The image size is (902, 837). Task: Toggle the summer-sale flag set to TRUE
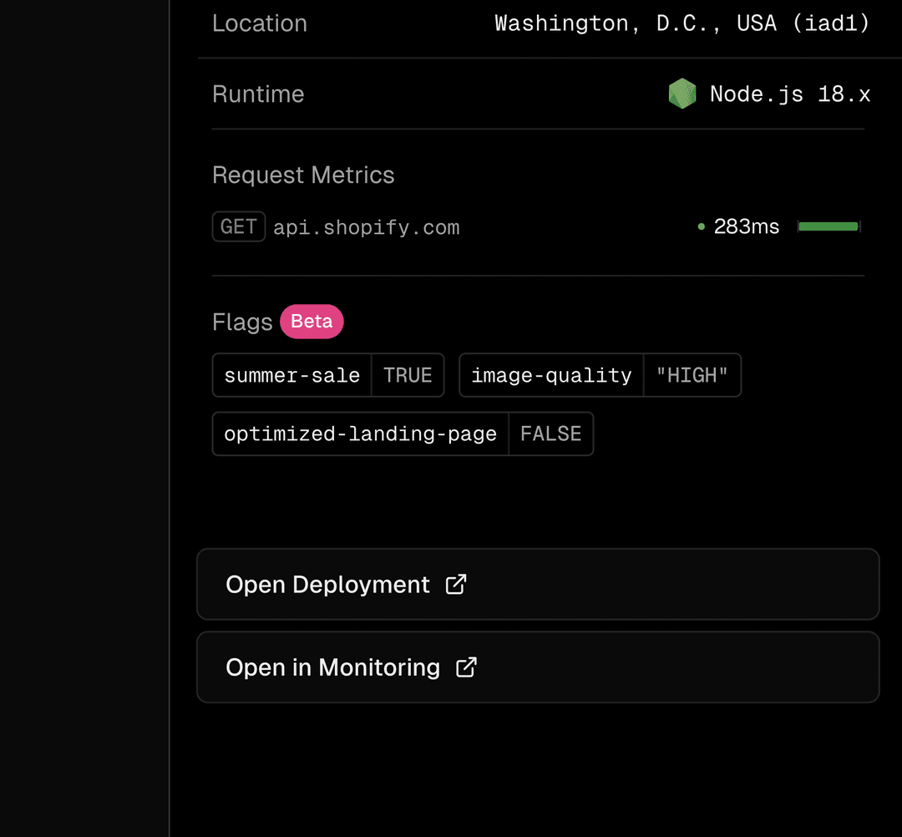tap(327, 375)
